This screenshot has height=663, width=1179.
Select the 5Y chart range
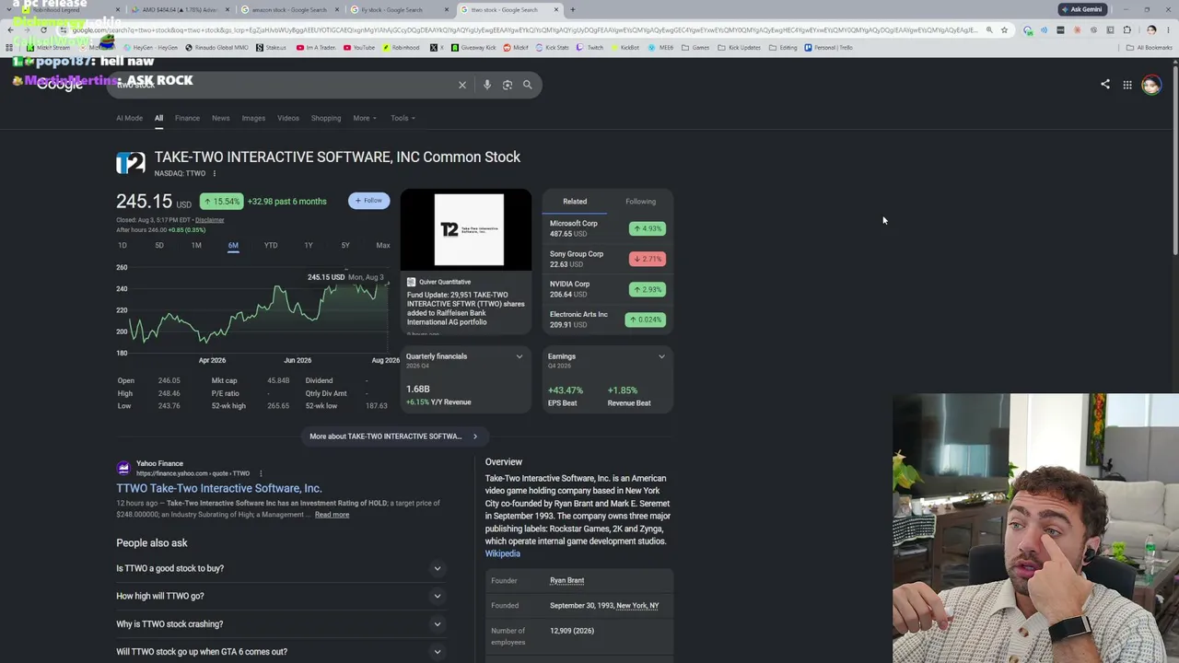345,245
